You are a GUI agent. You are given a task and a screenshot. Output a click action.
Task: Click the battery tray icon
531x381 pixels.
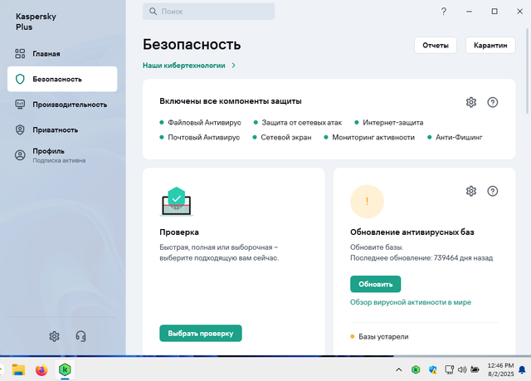[475, 369]
